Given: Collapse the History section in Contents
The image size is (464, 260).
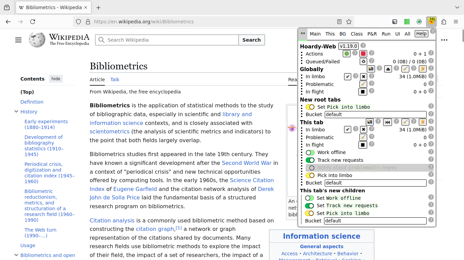Looking at the screenshot, I should coord(16,111).
